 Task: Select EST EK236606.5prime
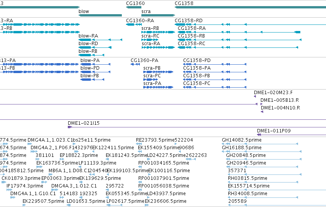tap(165, 201)
